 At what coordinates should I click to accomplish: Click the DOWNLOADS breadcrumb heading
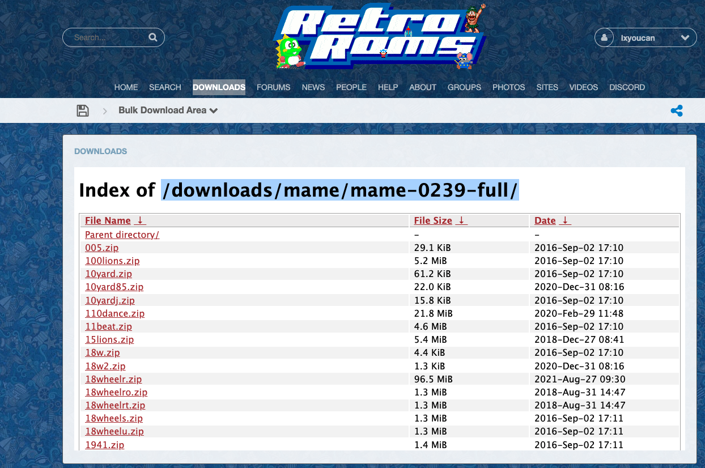tap(101, 151)
